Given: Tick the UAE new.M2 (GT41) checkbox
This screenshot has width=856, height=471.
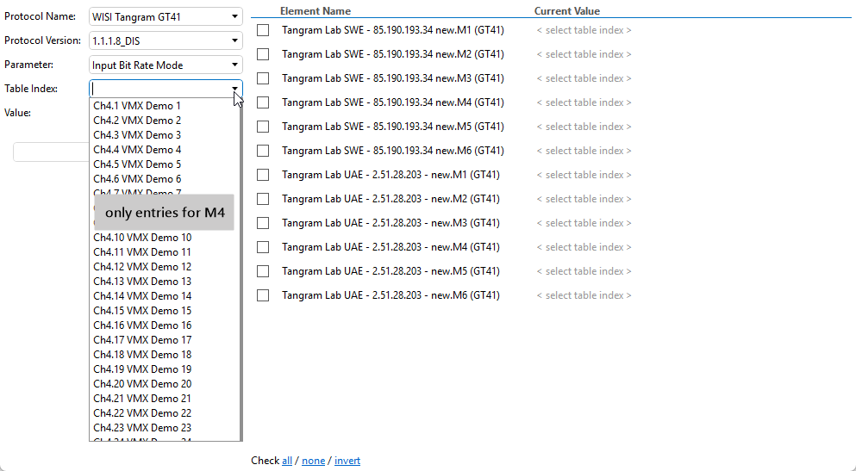Looking at the screenshot, I should pos(263,199).
